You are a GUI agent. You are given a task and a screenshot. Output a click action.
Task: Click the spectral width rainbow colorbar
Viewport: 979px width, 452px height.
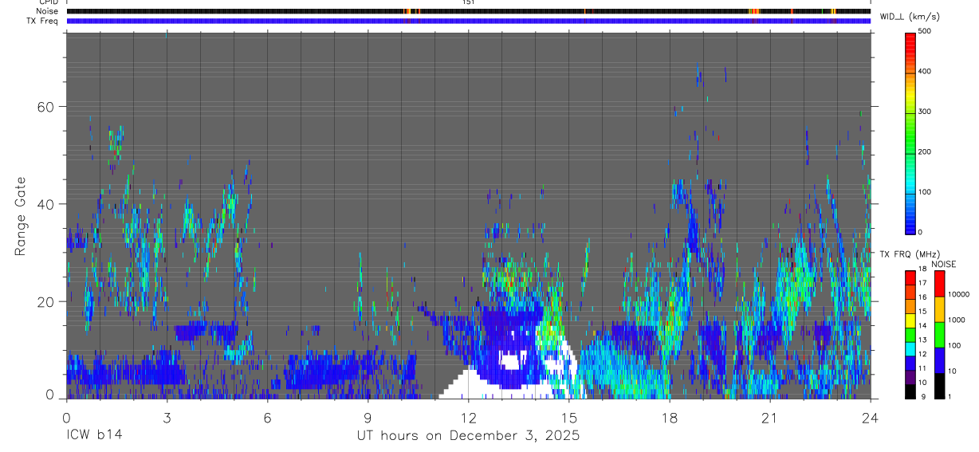(x=911, y=132)
